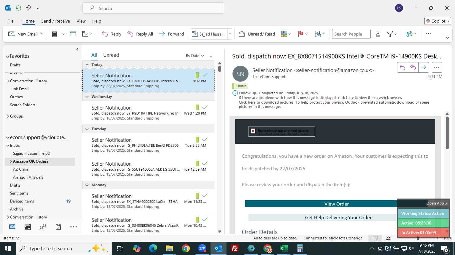Screen dimensions: 455x255
Task: Toggle Unread/ Read for selected message
Action: [257, 34]
